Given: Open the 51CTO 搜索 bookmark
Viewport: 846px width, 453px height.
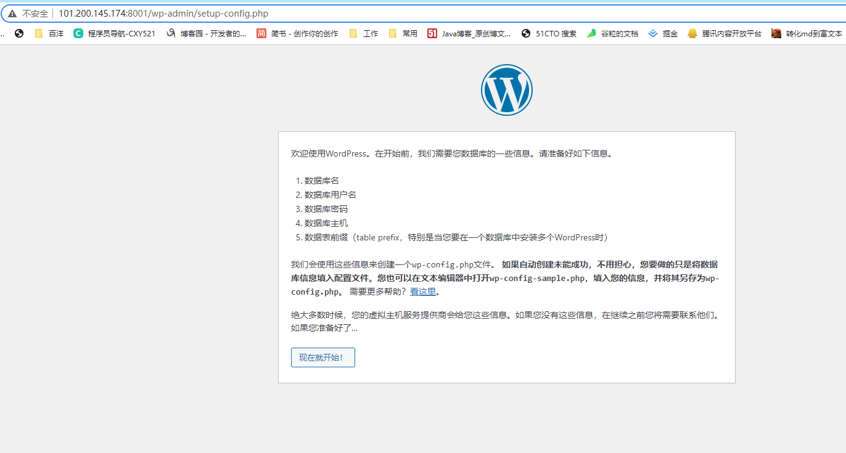Looking at the screenshot, I should pyautogui.click(x=549, y=34).
